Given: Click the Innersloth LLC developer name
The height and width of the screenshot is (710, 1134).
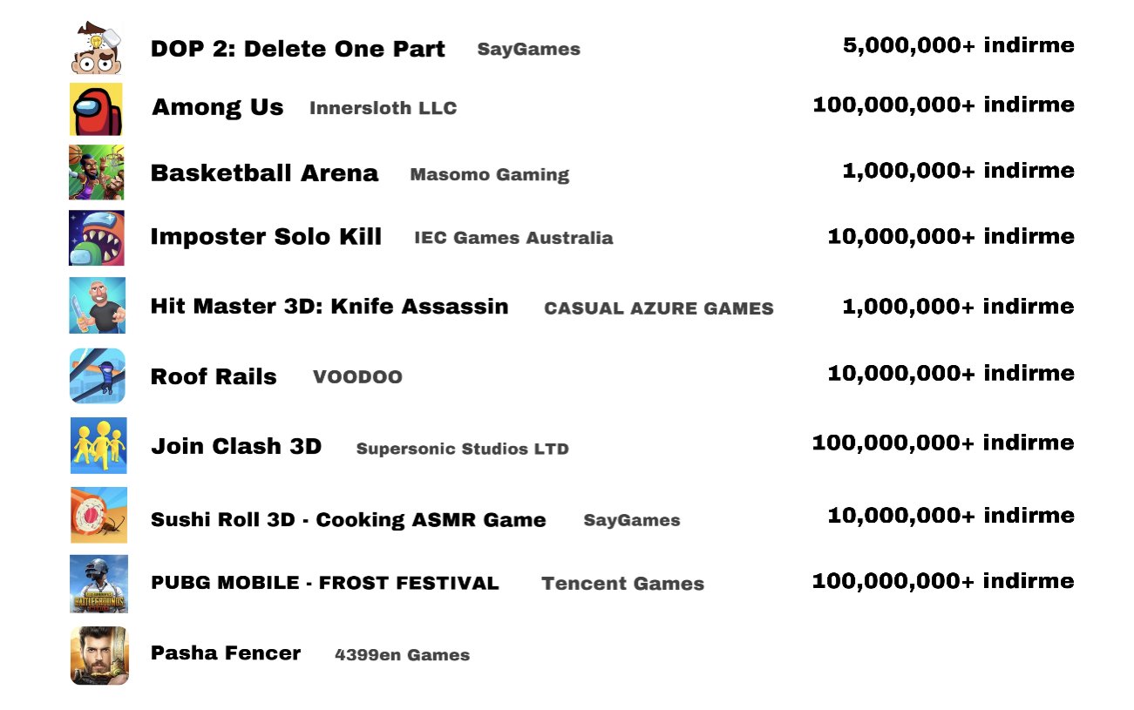Looking at the screenshot, I should pos(383,108).
